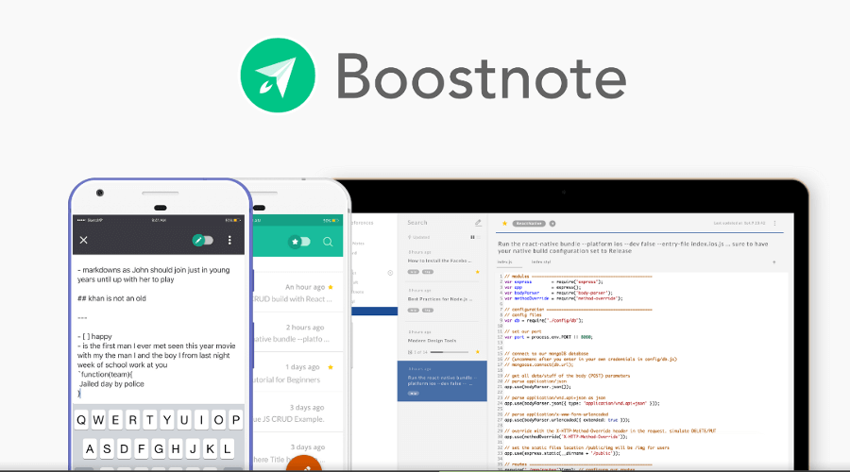Viewport: 850px width, 472px height.
Task: Click the '## khan is not an old' heading line
Action: pyautogui.click(x=111, y=298)
